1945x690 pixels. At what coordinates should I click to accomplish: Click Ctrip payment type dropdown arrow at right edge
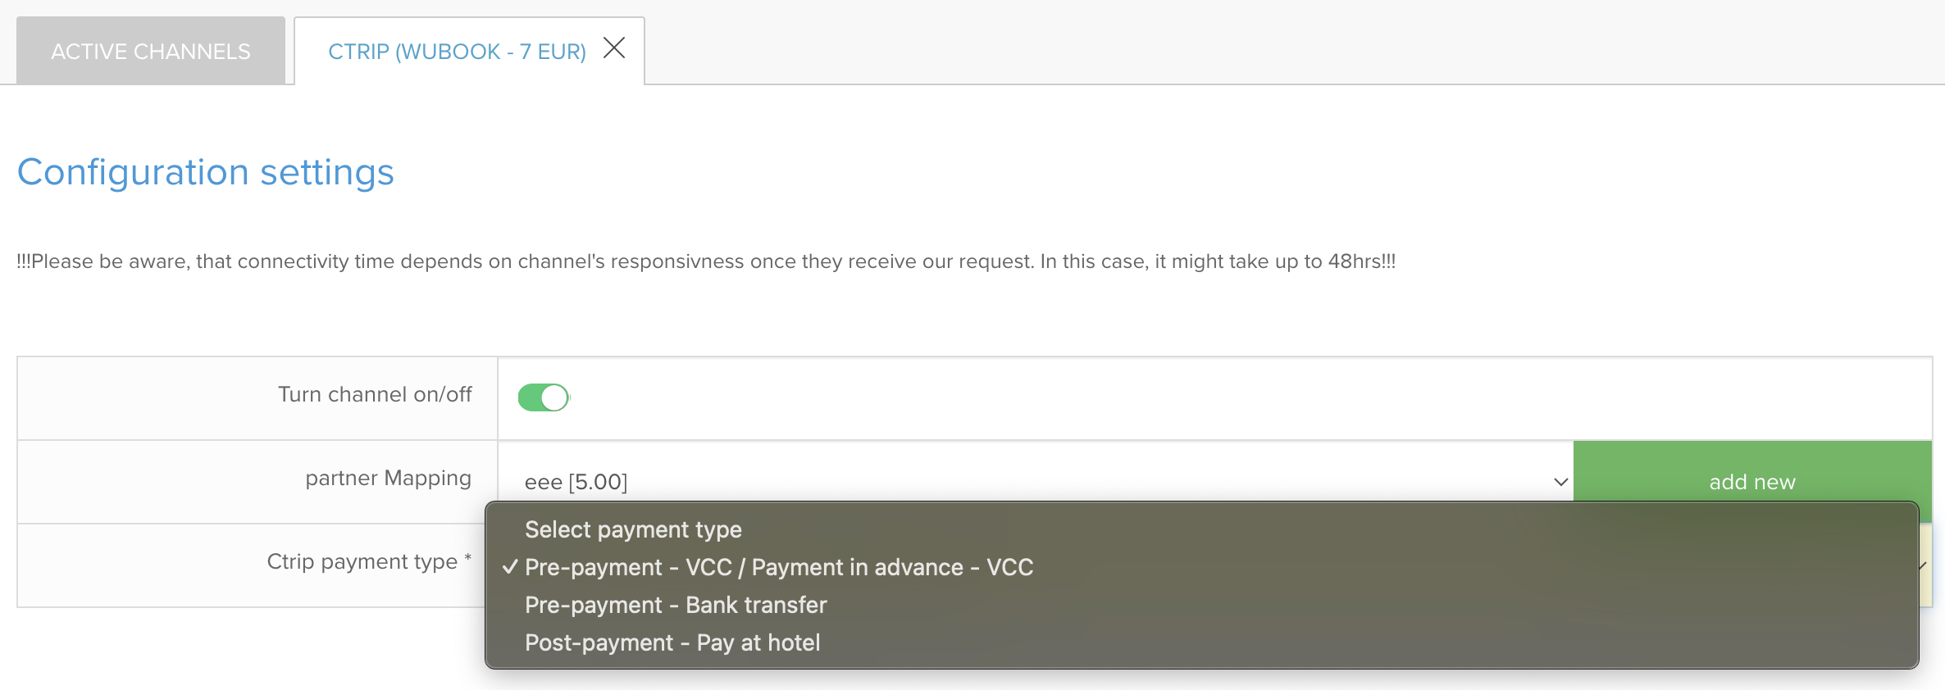(1925, 565)
